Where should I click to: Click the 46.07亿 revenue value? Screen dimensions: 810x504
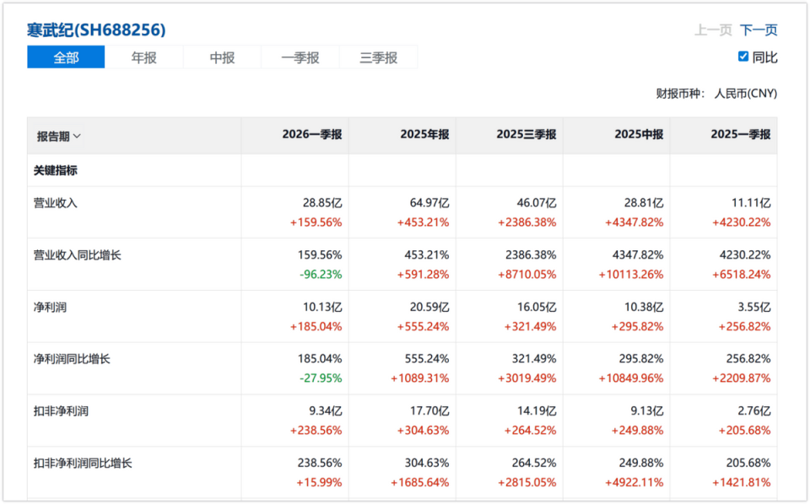point(537,203)
